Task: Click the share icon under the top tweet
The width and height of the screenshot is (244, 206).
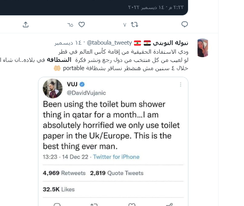Action: pos(25,24)
